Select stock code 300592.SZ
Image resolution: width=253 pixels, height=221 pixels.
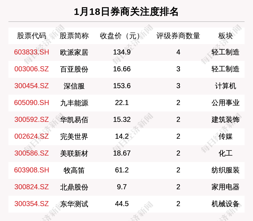(x=31, y=119)
